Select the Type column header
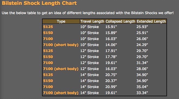This screenshot has height=99, width=179. (x=61, y=21)
